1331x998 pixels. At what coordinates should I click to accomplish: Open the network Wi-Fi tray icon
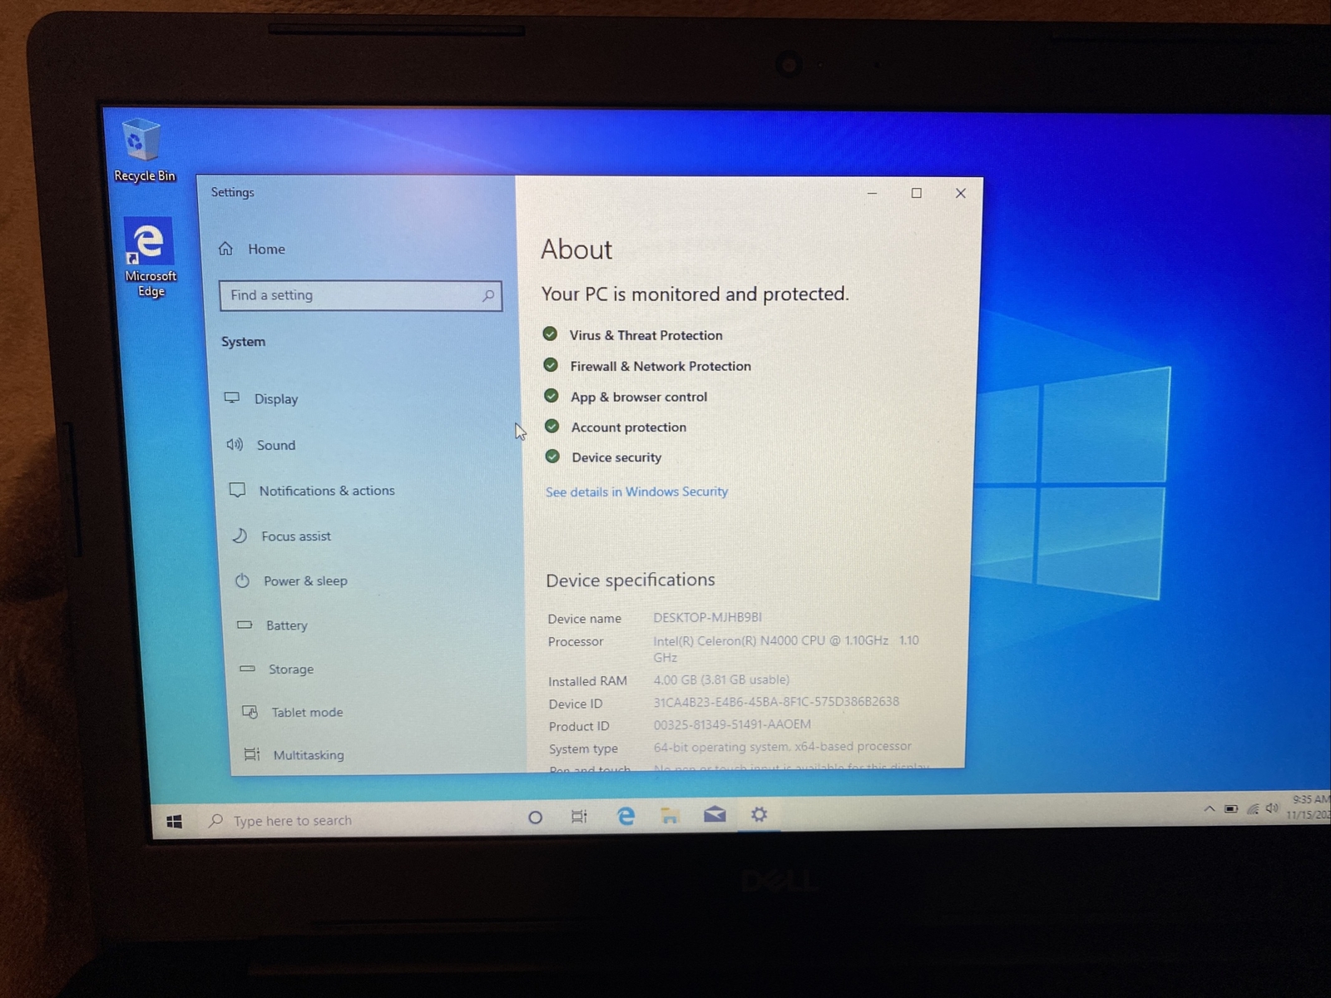1252,808
